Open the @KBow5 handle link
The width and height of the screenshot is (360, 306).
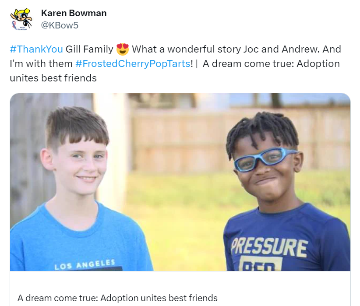(x=60, y=25)
